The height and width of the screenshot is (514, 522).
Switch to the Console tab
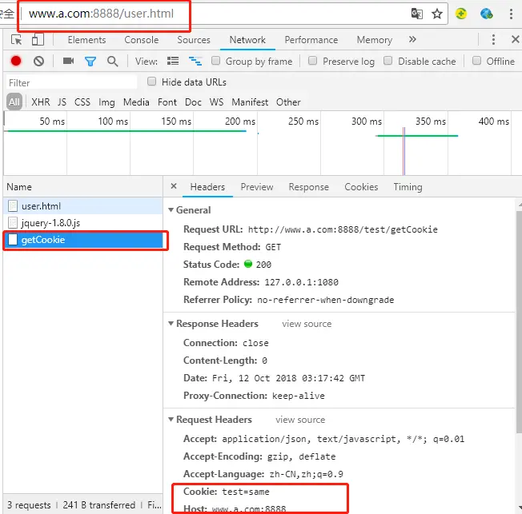click(142, 40)
